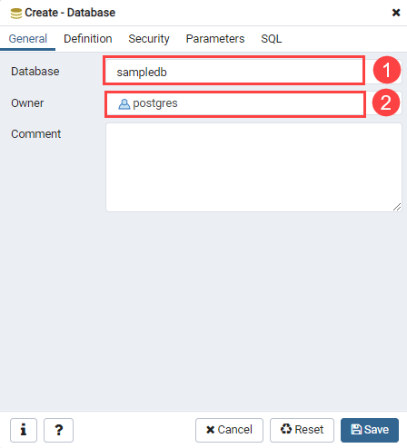This screenshot has height=448, width=407.
Task: Reset the form fields
Action: click(302, 430)
